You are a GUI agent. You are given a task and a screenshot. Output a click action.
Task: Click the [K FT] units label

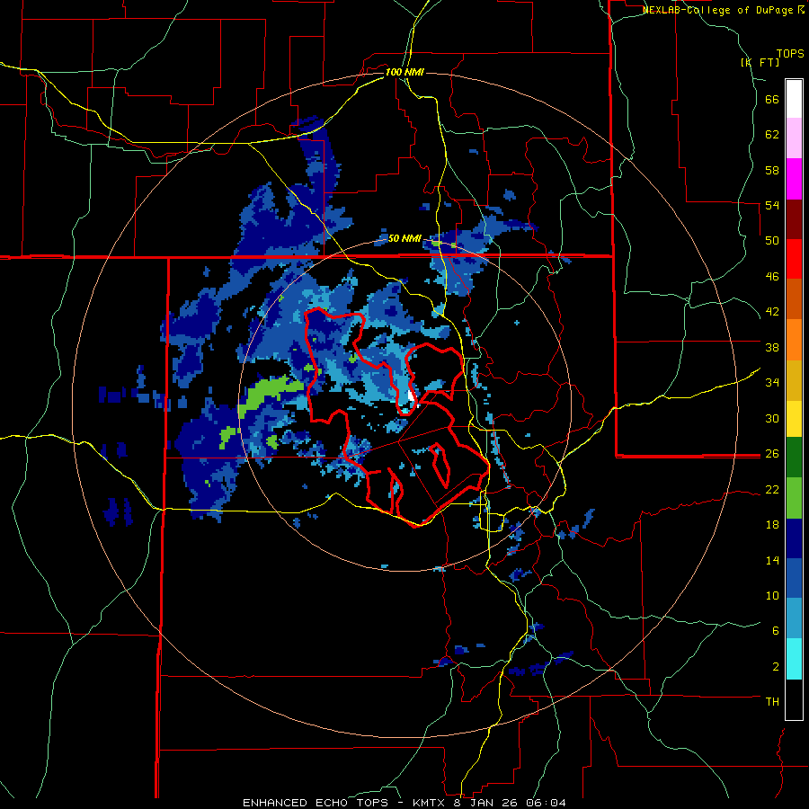tap(760, 62)
